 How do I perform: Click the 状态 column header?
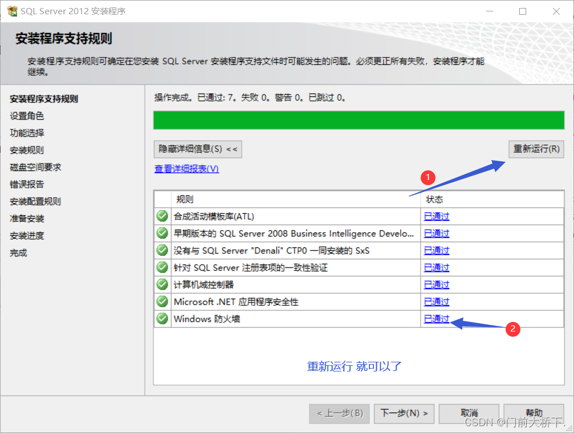434,199
